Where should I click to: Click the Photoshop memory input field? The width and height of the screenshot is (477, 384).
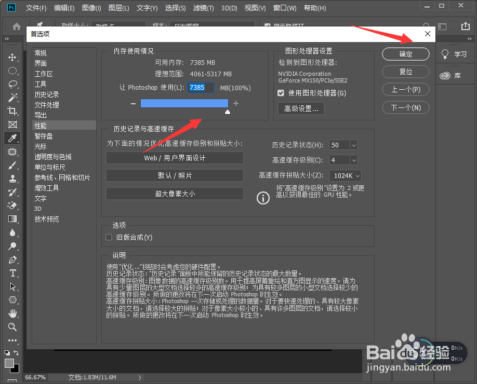click(201, 88)
